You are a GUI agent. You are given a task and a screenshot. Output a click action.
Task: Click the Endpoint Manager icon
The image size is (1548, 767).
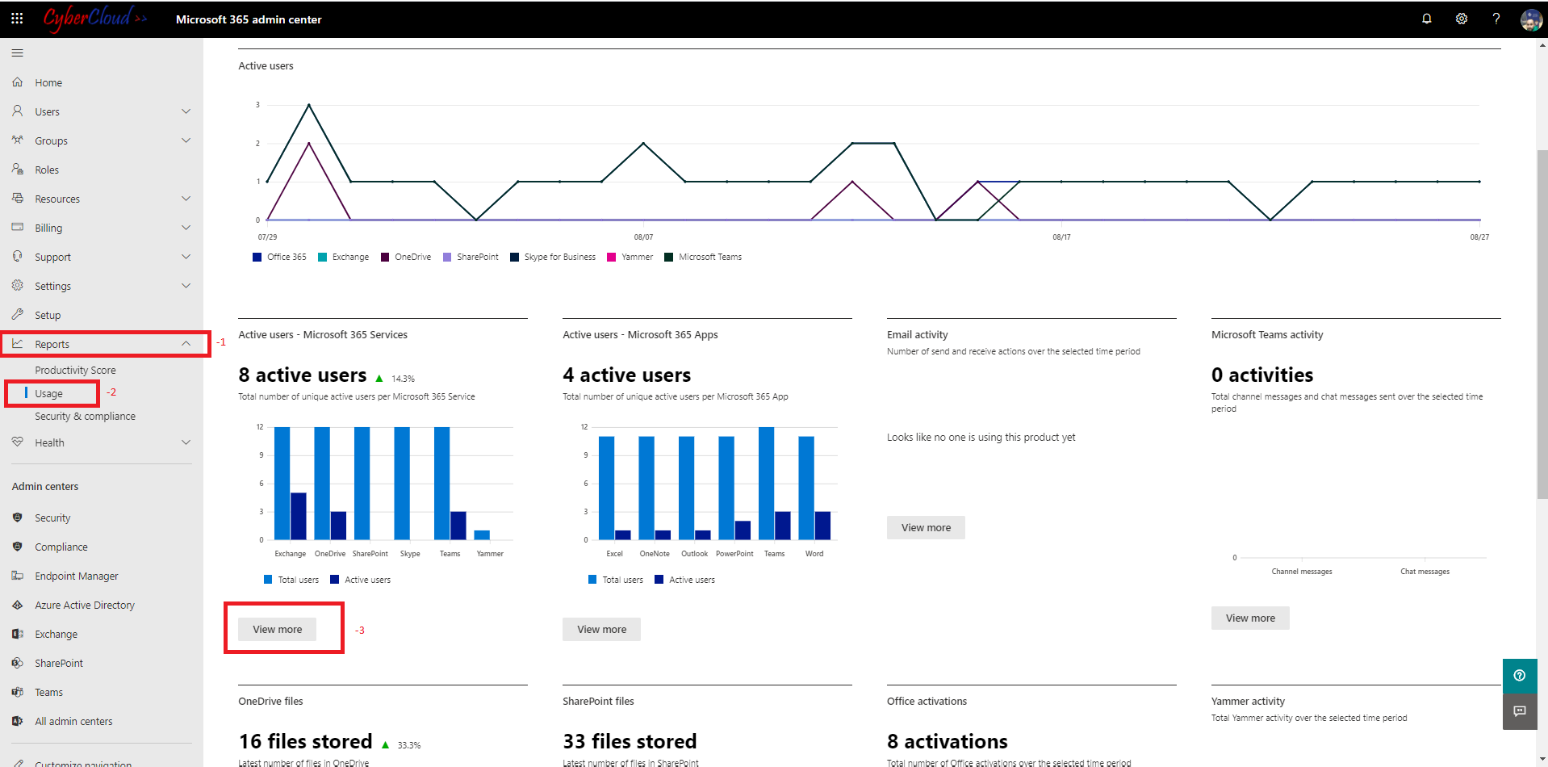click(x=18, y=576)
